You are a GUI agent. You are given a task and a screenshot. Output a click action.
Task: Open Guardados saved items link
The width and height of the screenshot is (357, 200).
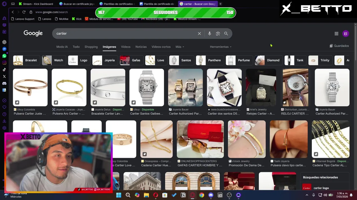339,46
